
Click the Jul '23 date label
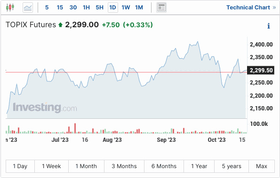(60, 139)
